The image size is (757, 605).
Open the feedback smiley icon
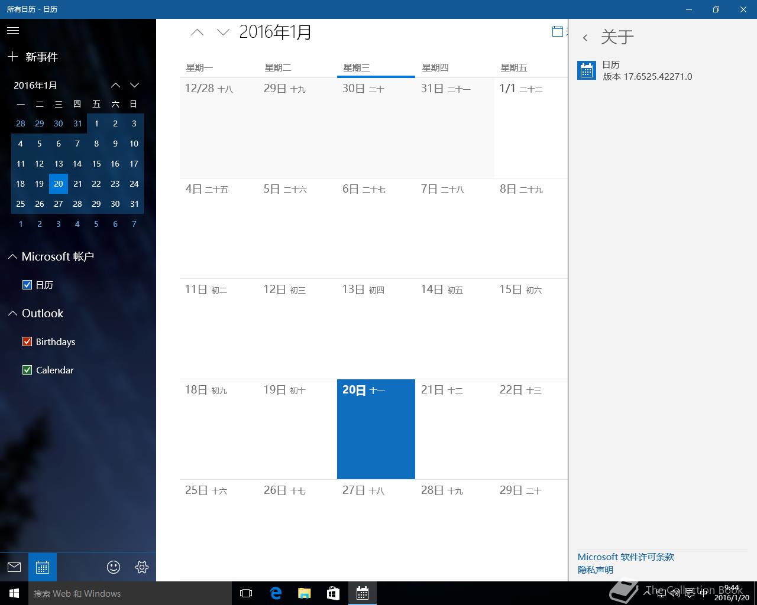114,567
